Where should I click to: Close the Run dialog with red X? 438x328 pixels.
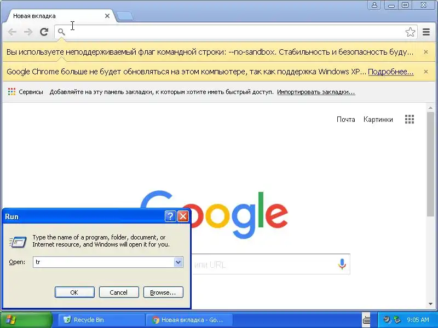183,216
